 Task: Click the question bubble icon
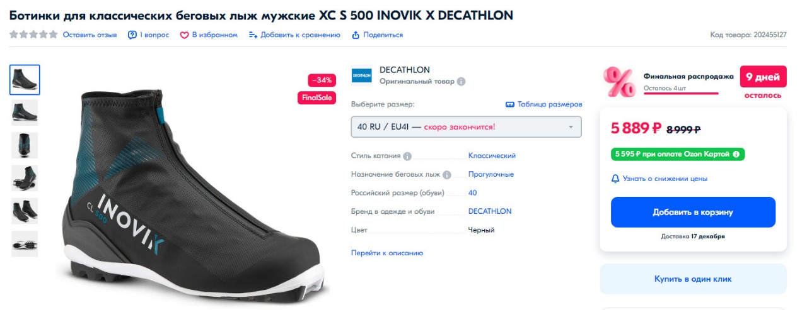click(x=132, y=35)
